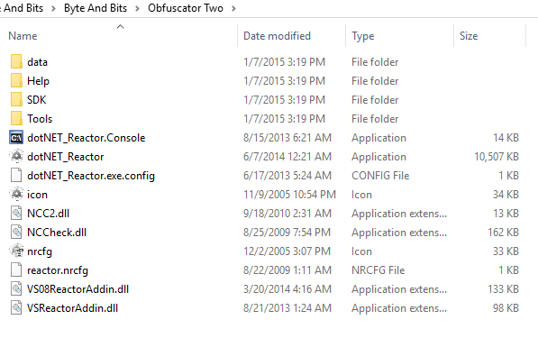Viewport: 538px width, 347px height.
Task: Select the file named icon
Action: click(x=38, y=195)
